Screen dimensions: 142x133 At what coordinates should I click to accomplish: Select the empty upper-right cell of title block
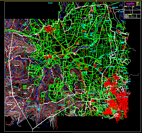pos(137,12)
